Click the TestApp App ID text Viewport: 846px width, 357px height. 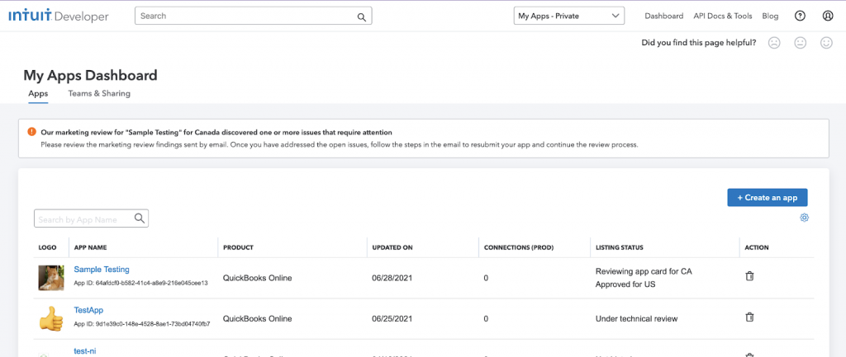point(142,324)
